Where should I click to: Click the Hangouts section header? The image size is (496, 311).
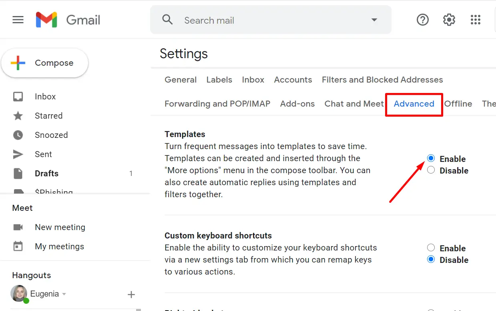coord(32,275)
